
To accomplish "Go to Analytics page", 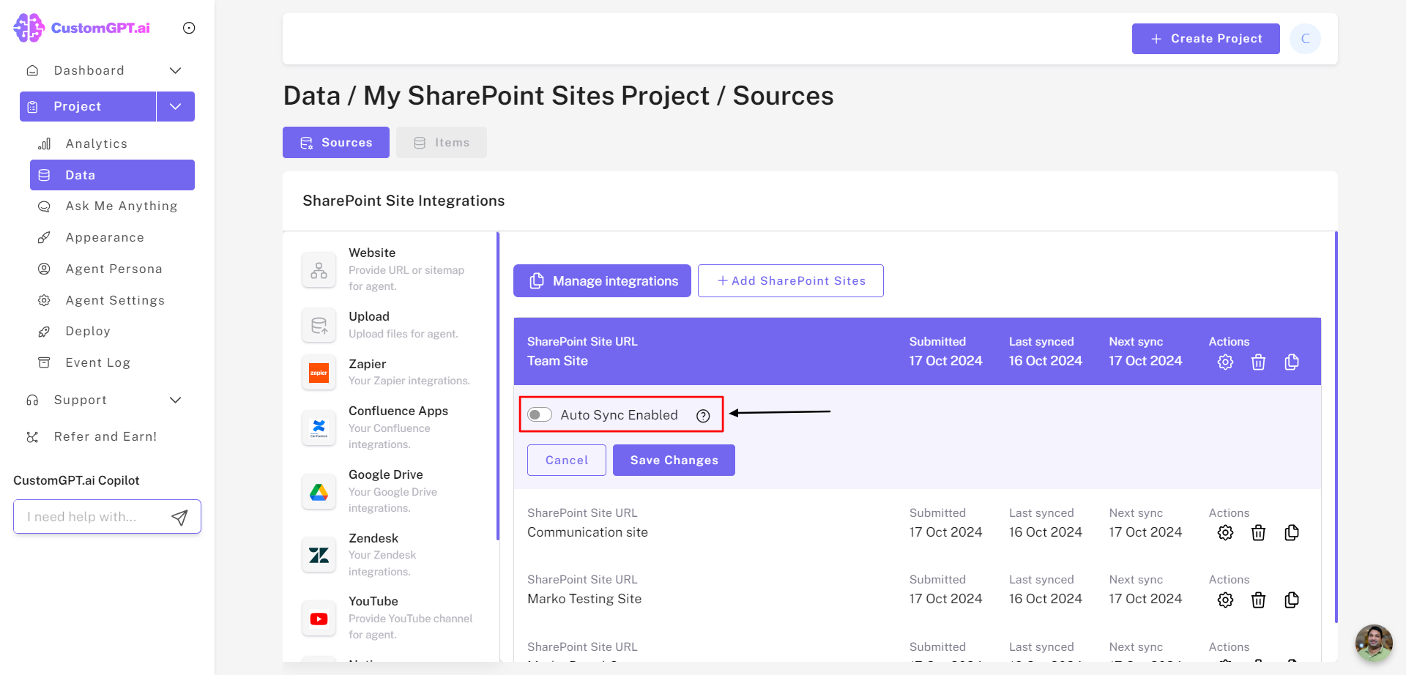I will point(96,143).
